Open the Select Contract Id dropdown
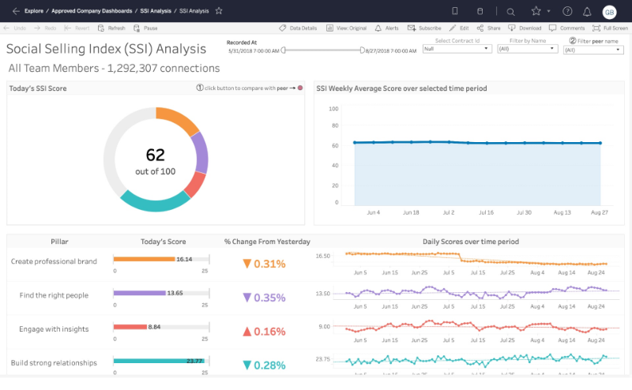 click(x=457, y=49)
